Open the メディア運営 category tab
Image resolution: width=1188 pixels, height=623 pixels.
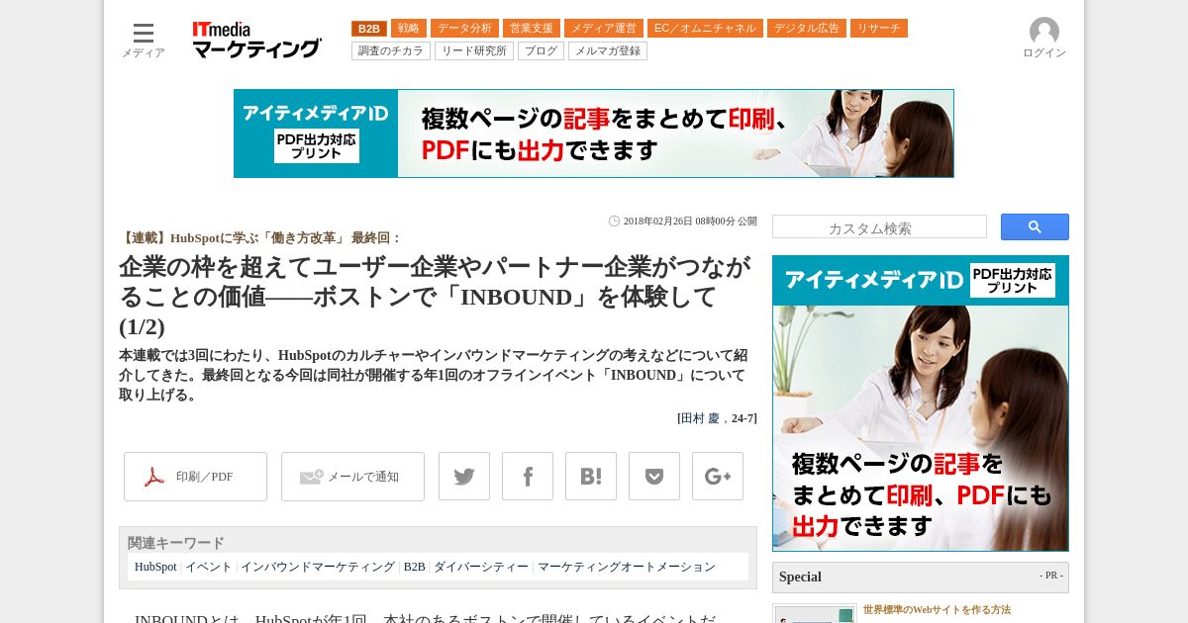(x=604, y=29)
